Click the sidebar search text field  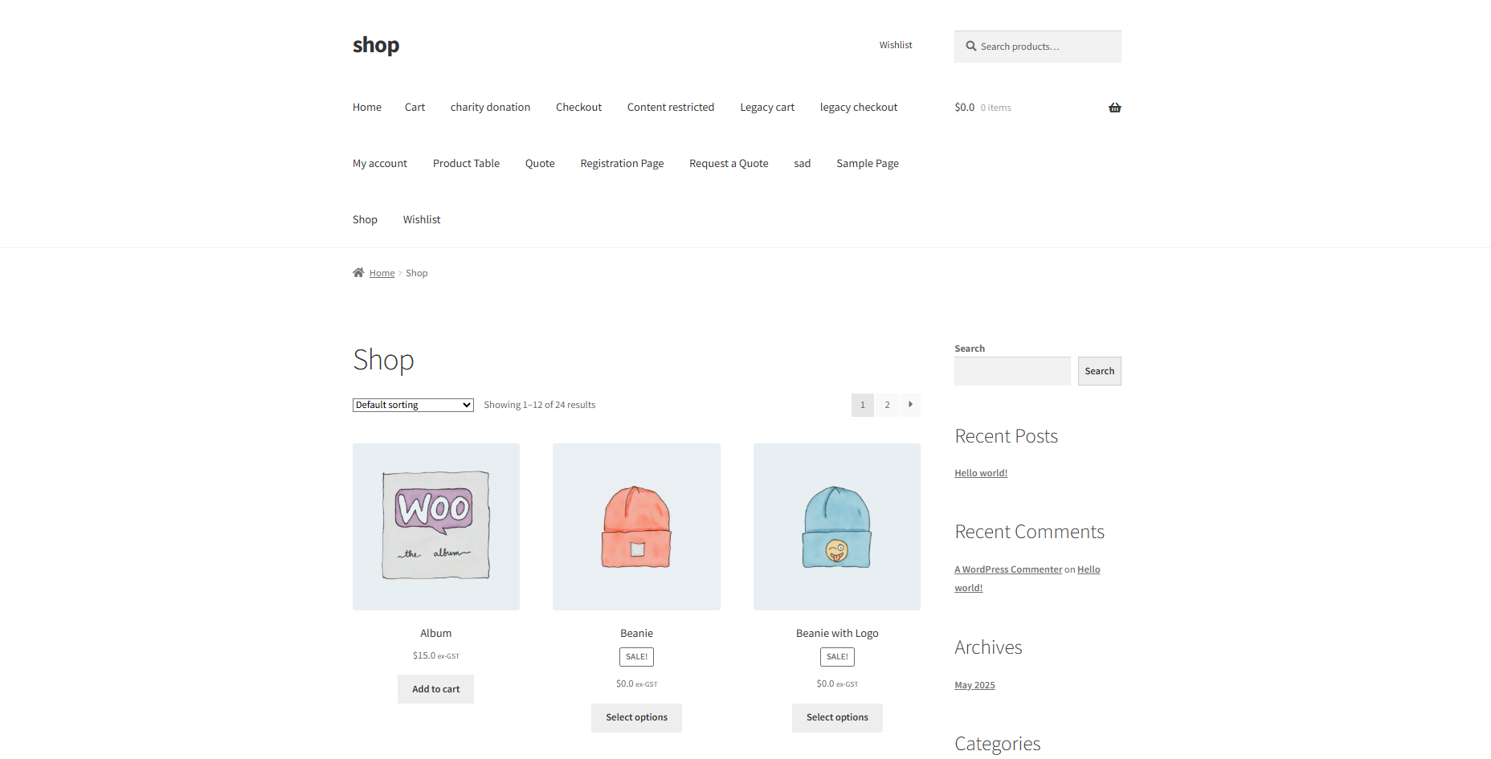point(1011,371)
